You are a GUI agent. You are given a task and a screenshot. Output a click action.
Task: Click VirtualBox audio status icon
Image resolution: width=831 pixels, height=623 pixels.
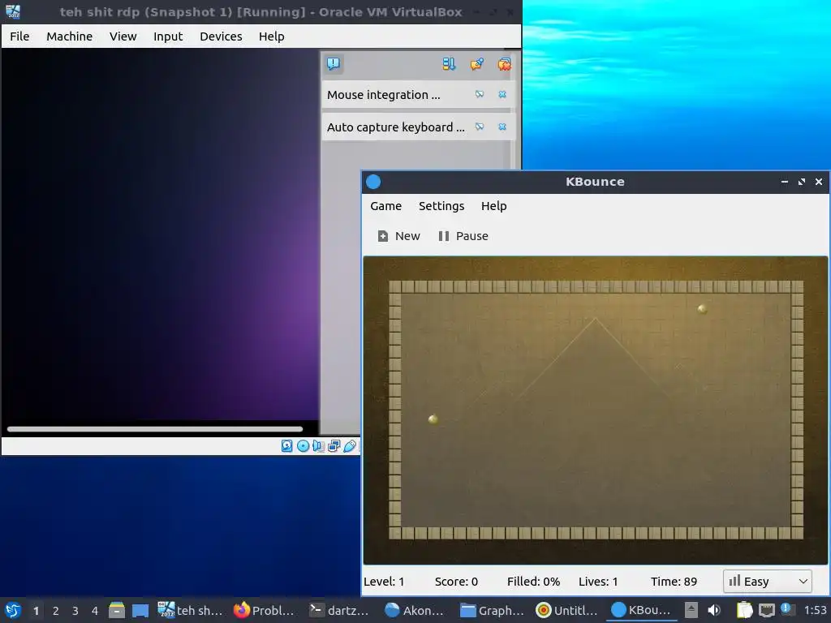click(x=318, y=446)
